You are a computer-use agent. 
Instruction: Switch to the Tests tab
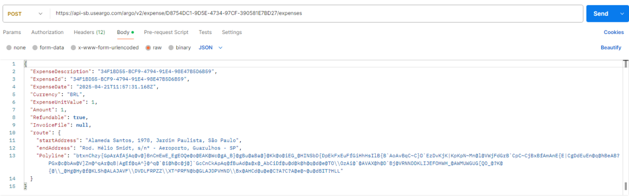[205, 32]
